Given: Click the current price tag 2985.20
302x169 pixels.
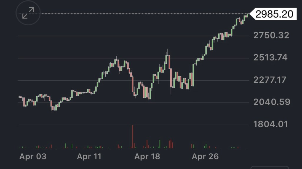Looking at the screenshot, I should (274, 14).
